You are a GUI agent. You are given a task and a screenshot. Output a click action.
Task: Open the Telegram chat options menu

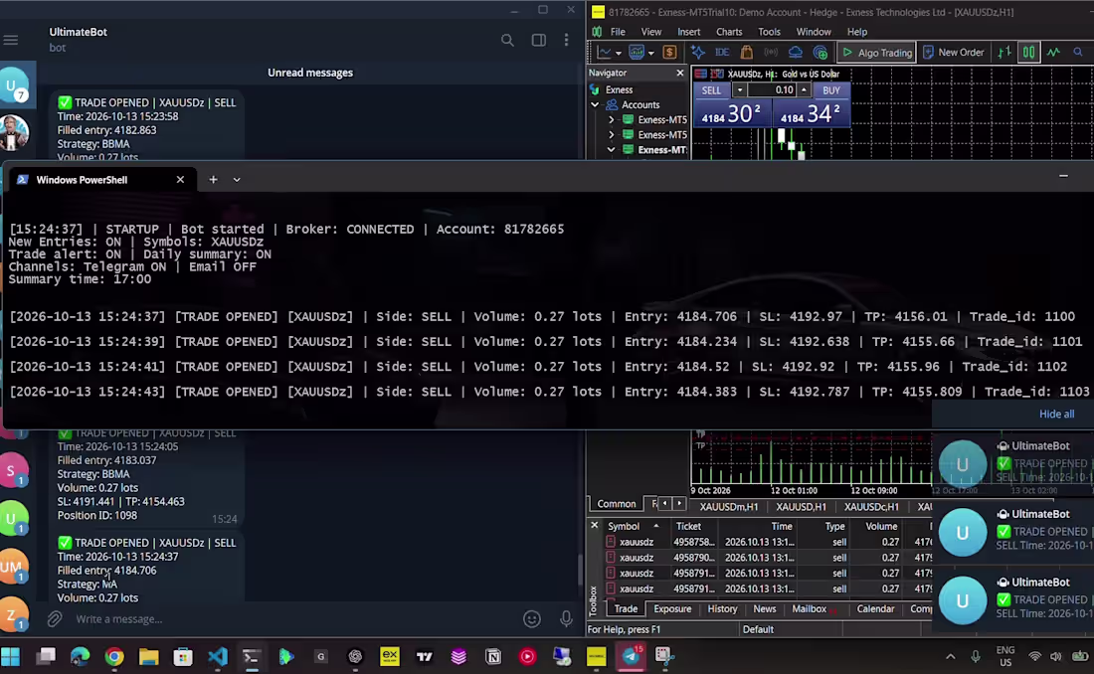point(566,41)
